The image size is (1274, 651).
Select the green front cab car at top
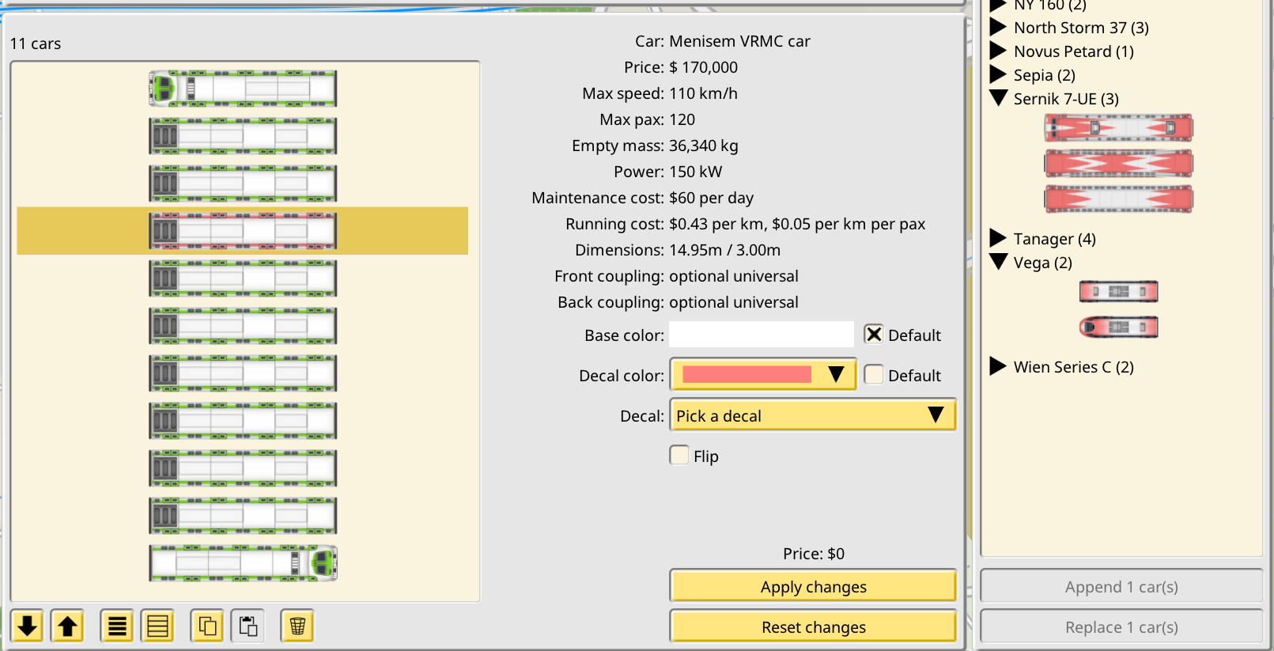(x=243, y=89)
